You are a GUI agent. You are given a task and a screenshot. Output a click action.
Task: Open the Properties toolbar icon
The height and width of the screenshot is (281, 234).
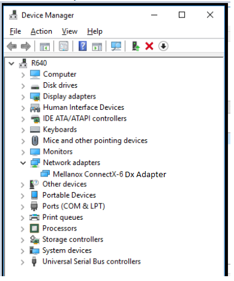pyautogui.click(x=64, y=46)
